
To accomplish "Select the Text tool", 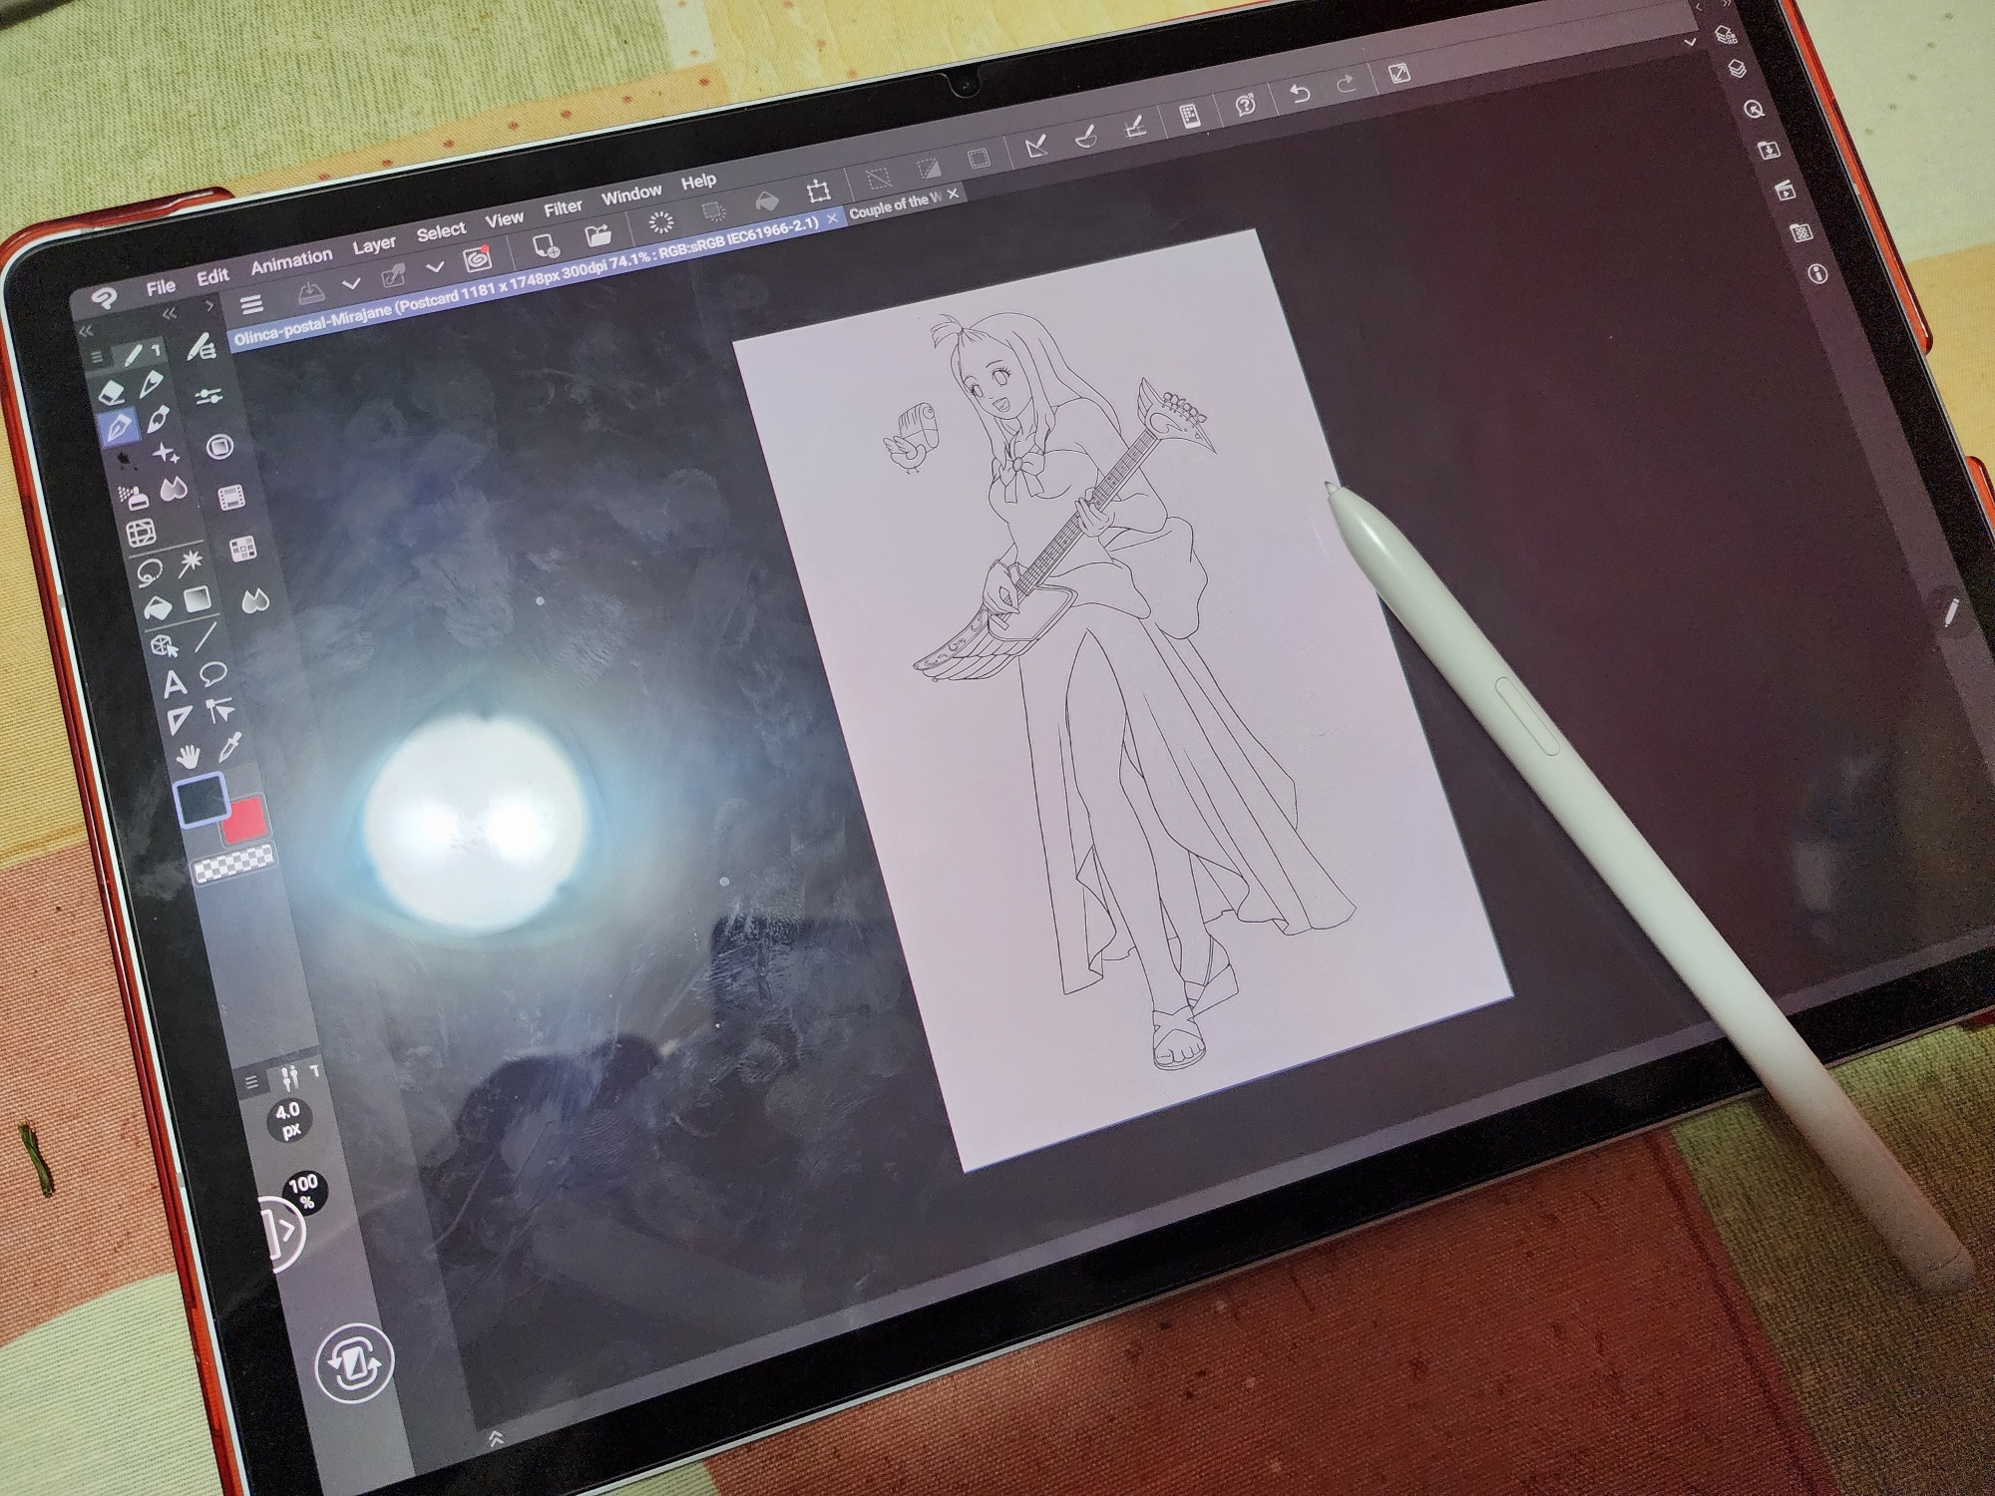I will tap(175, 684).
